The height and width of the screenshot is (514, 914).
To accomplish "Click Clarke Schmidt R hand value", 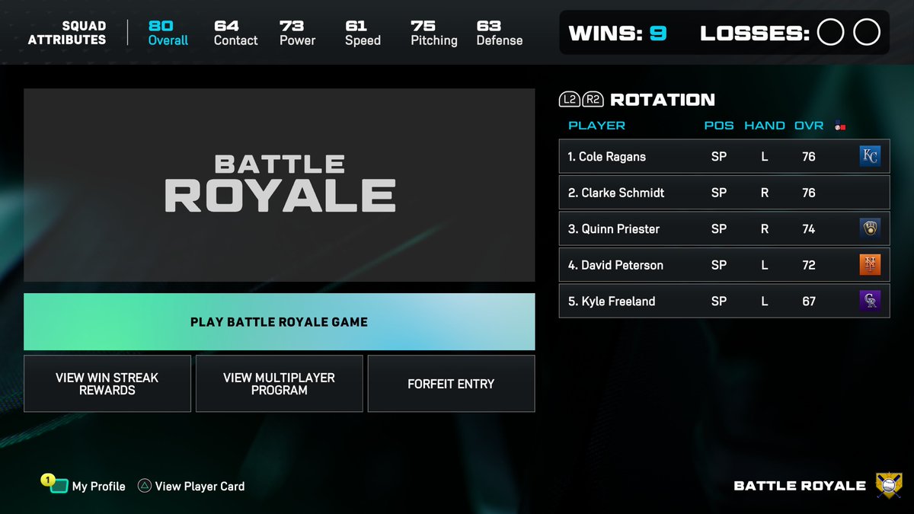I will (x=765, y=193).
